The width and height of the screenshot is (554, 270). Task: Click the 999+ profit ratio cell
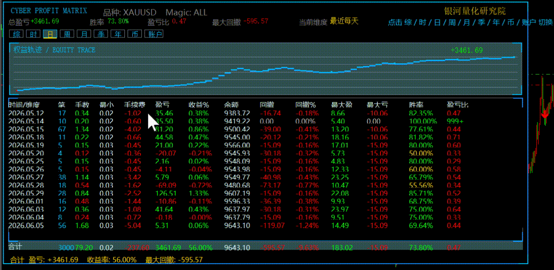click(x=455, y=121)
